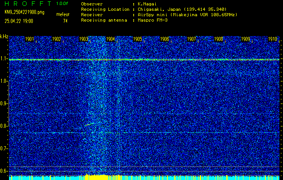283x180 pixels.
Task: Click the 1906 time marker
Action: point(165,39)
